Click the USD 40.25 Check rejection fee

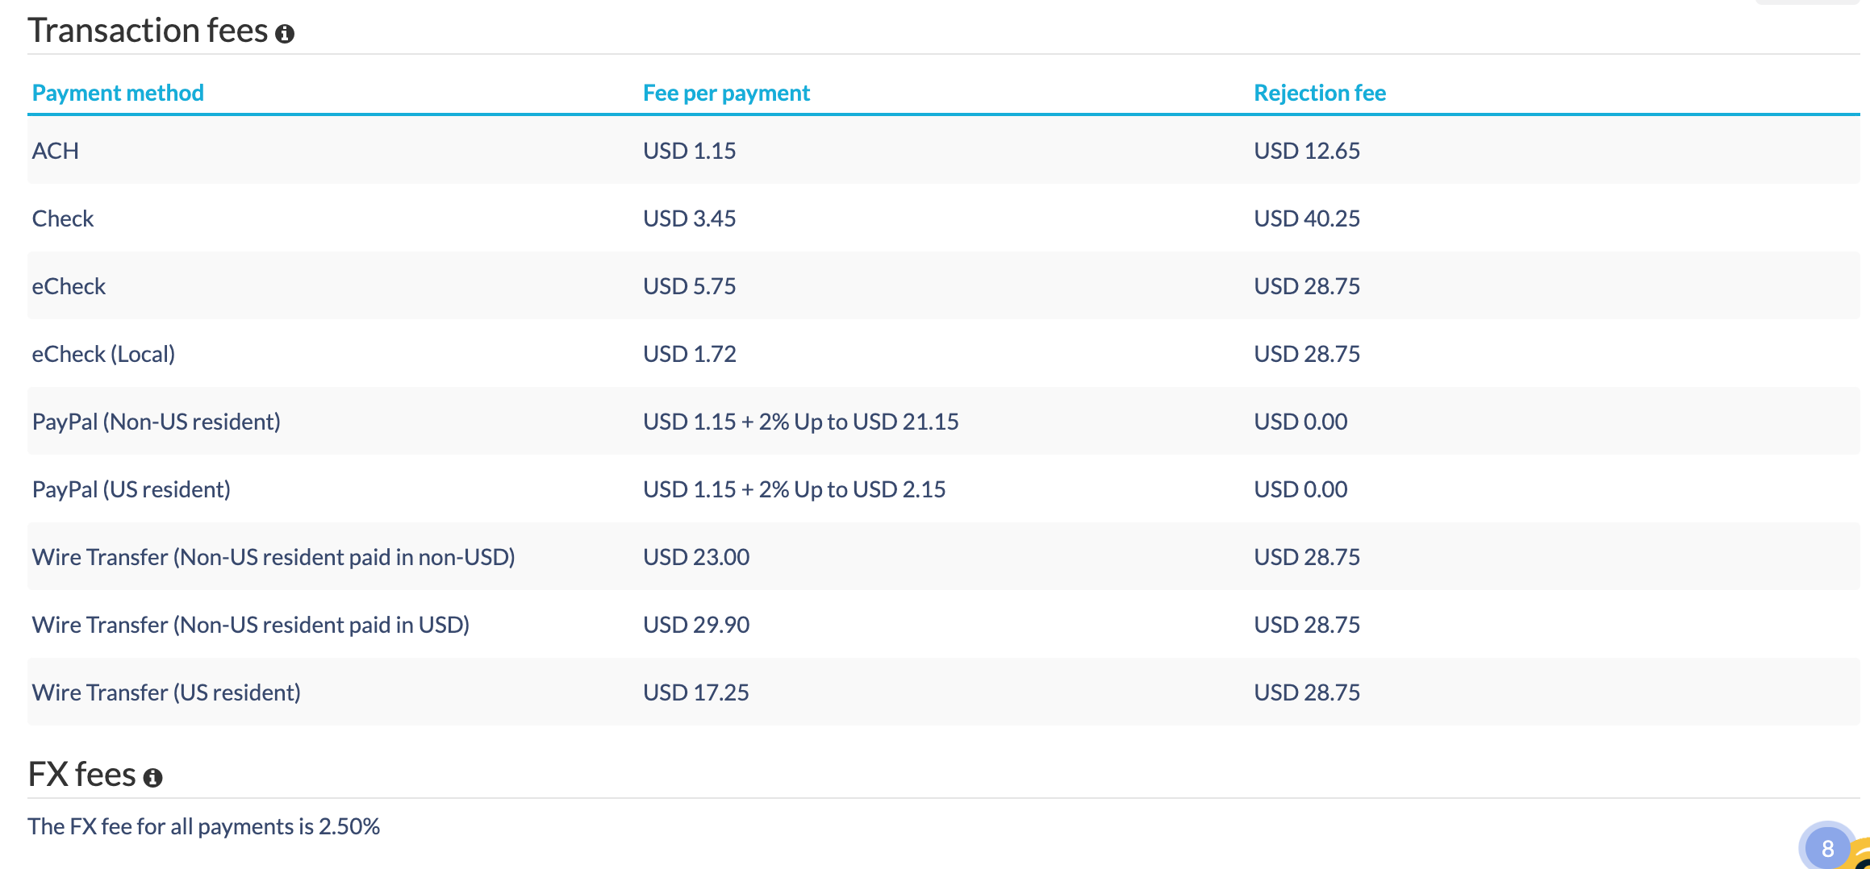[1307, 218]
